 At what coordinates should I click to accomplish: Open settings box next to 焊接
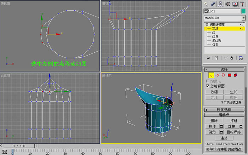241,126
